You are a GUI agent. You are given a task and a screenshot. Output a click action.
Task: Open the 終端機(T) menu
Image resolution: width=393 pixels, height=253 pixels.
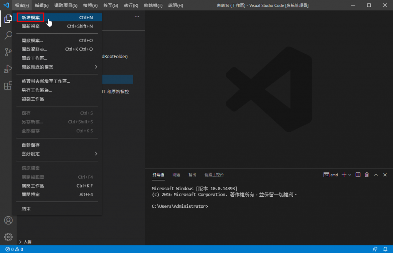point(153,5)
